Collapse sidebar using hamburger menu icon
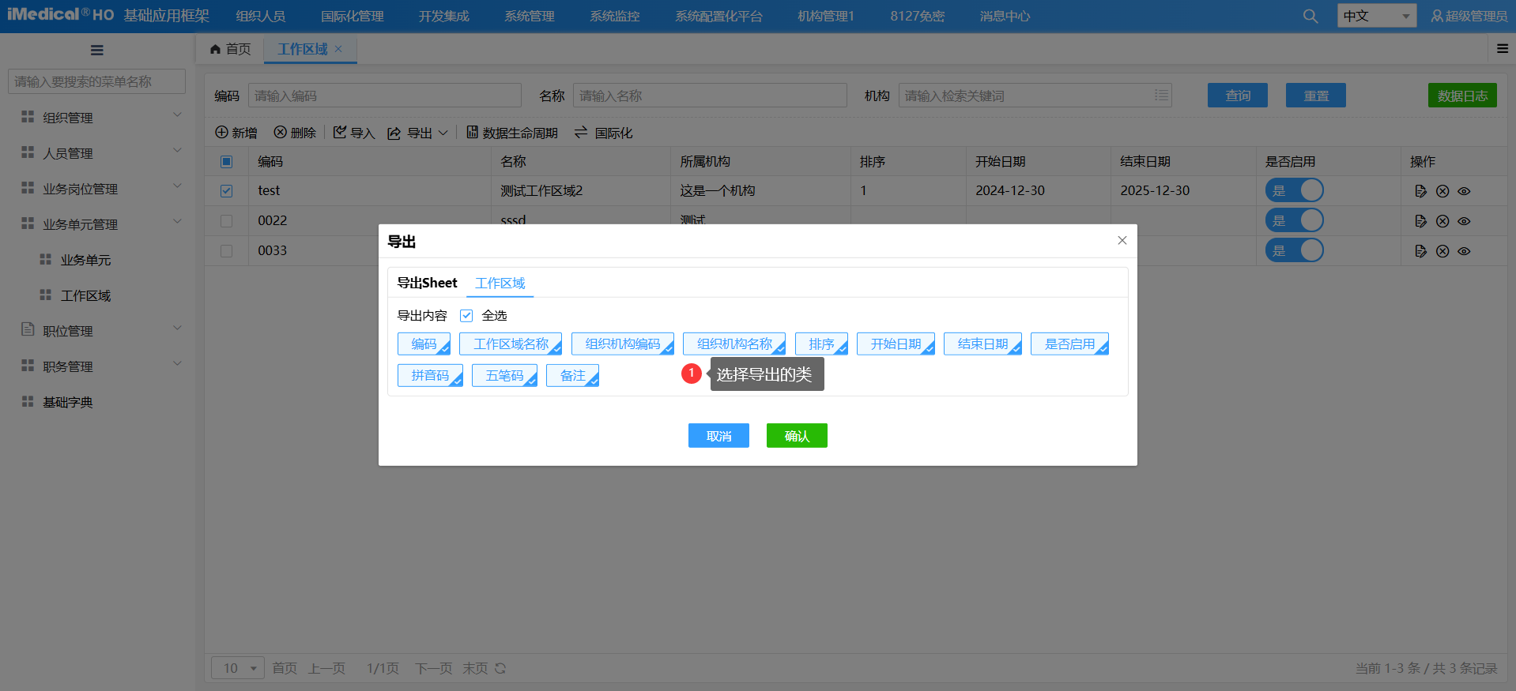The height and width of the screenshot is (691, 1516). [x=97, y=51]
